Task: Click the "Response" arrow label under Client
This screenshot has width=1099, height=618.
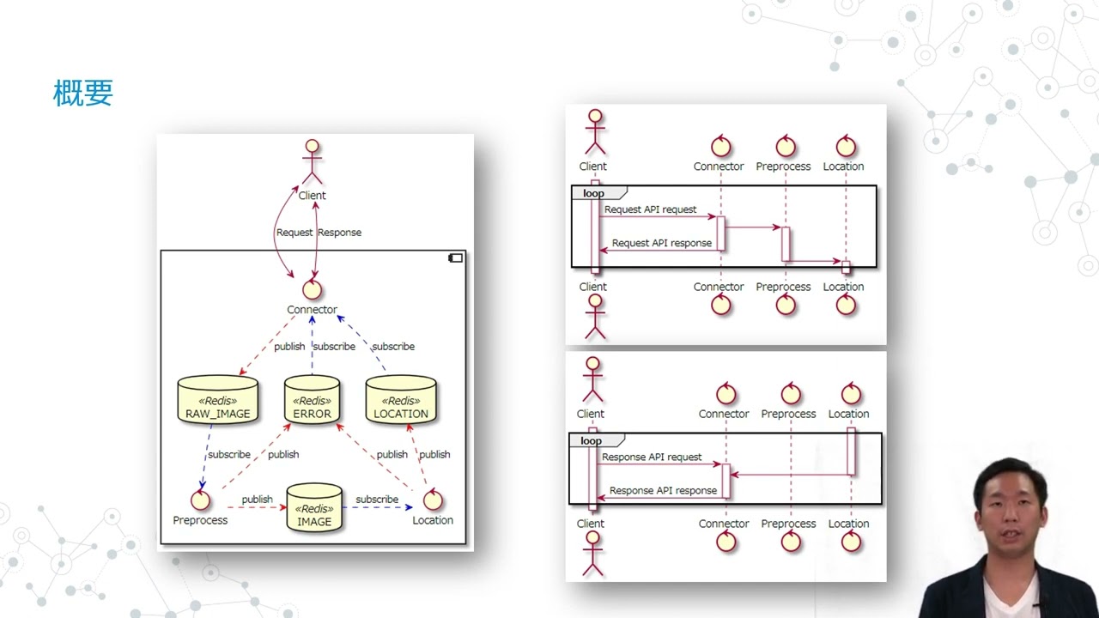Action: pyautogui.click(x=339, y=233)
